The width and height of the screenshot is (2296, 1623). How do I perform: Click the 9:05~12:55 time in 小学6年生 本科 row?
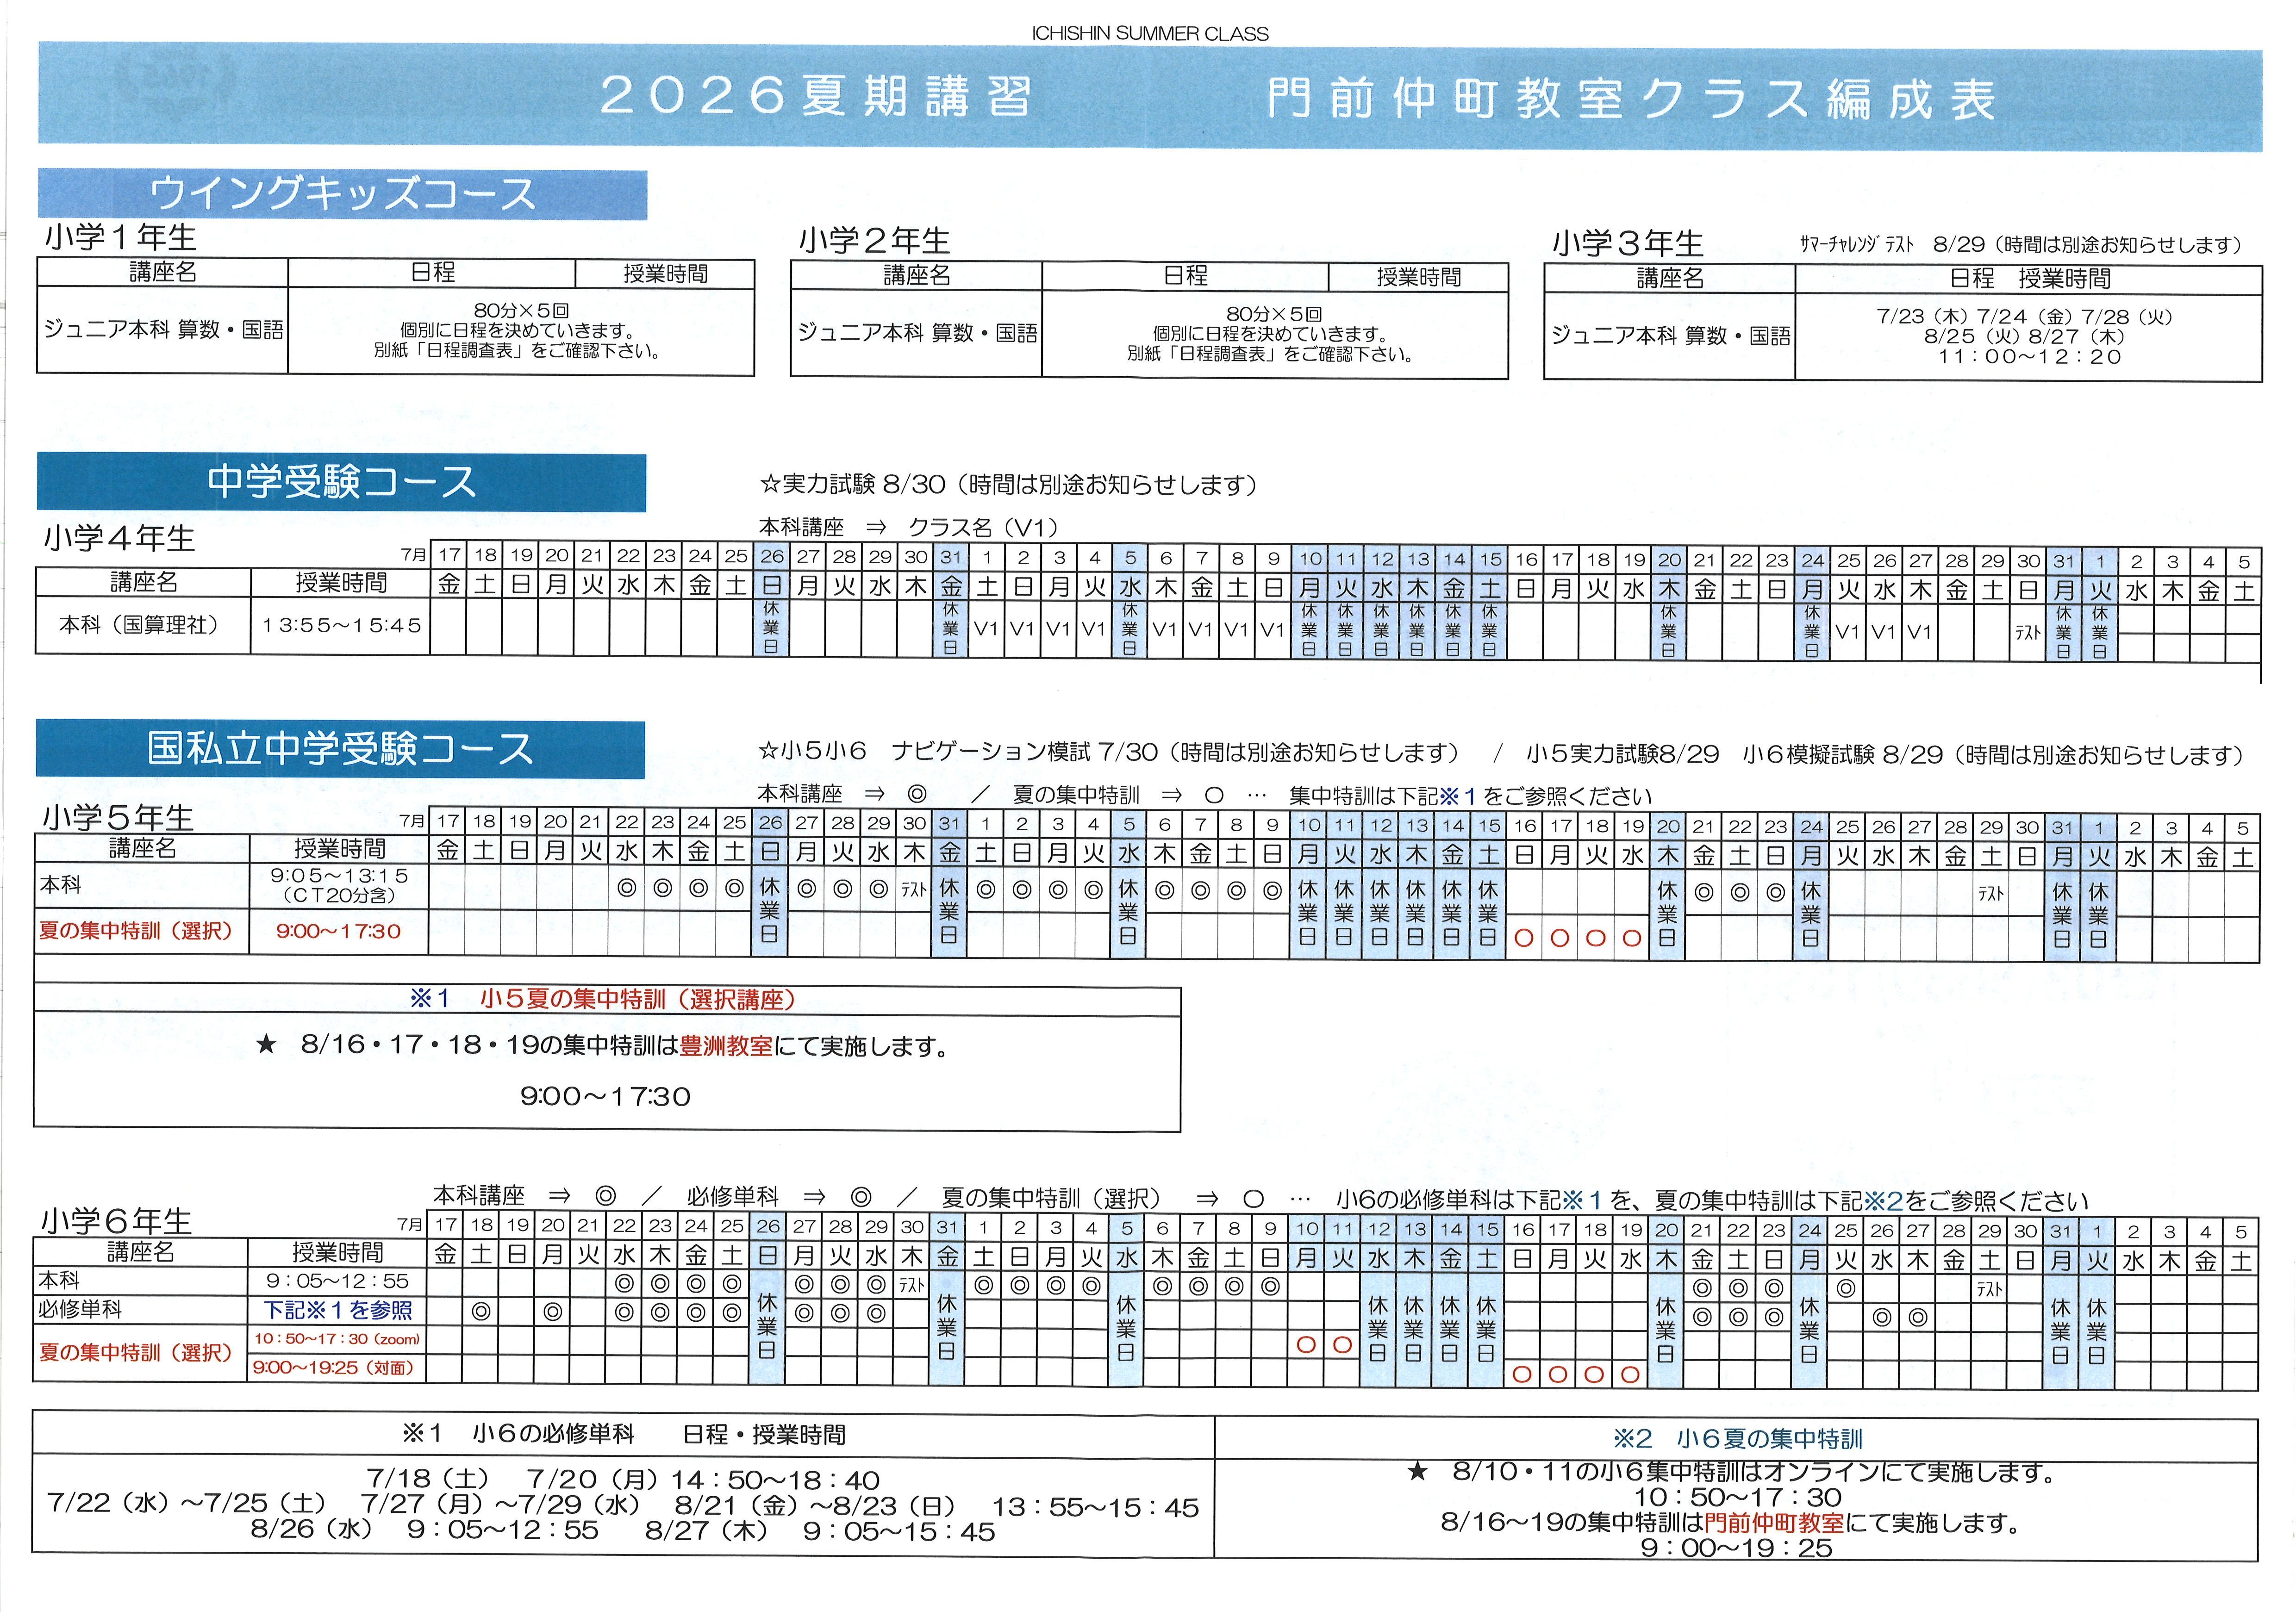pos(338,1282)
